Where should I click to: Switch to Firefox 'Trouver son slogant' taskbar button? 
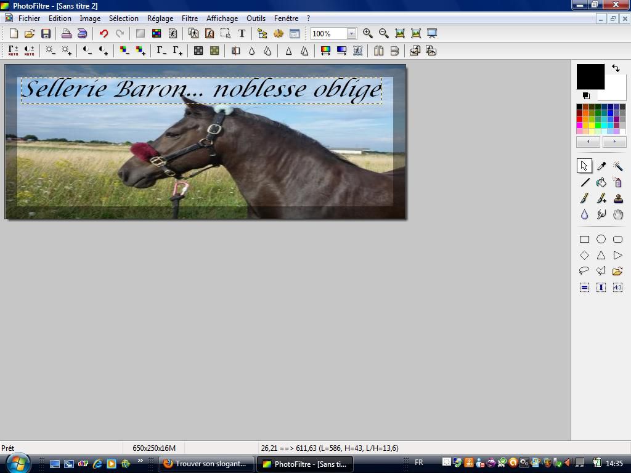tap(206, 464)
